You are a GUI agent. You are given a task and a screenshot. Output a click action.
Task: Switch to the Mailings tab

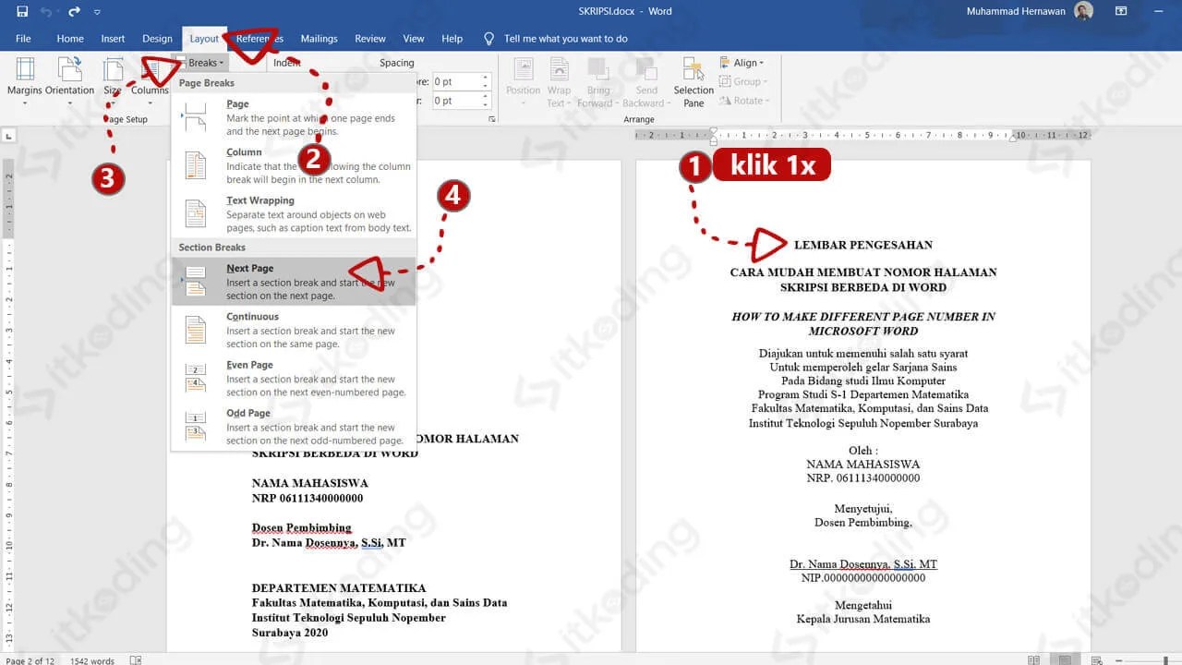point(319,39)
